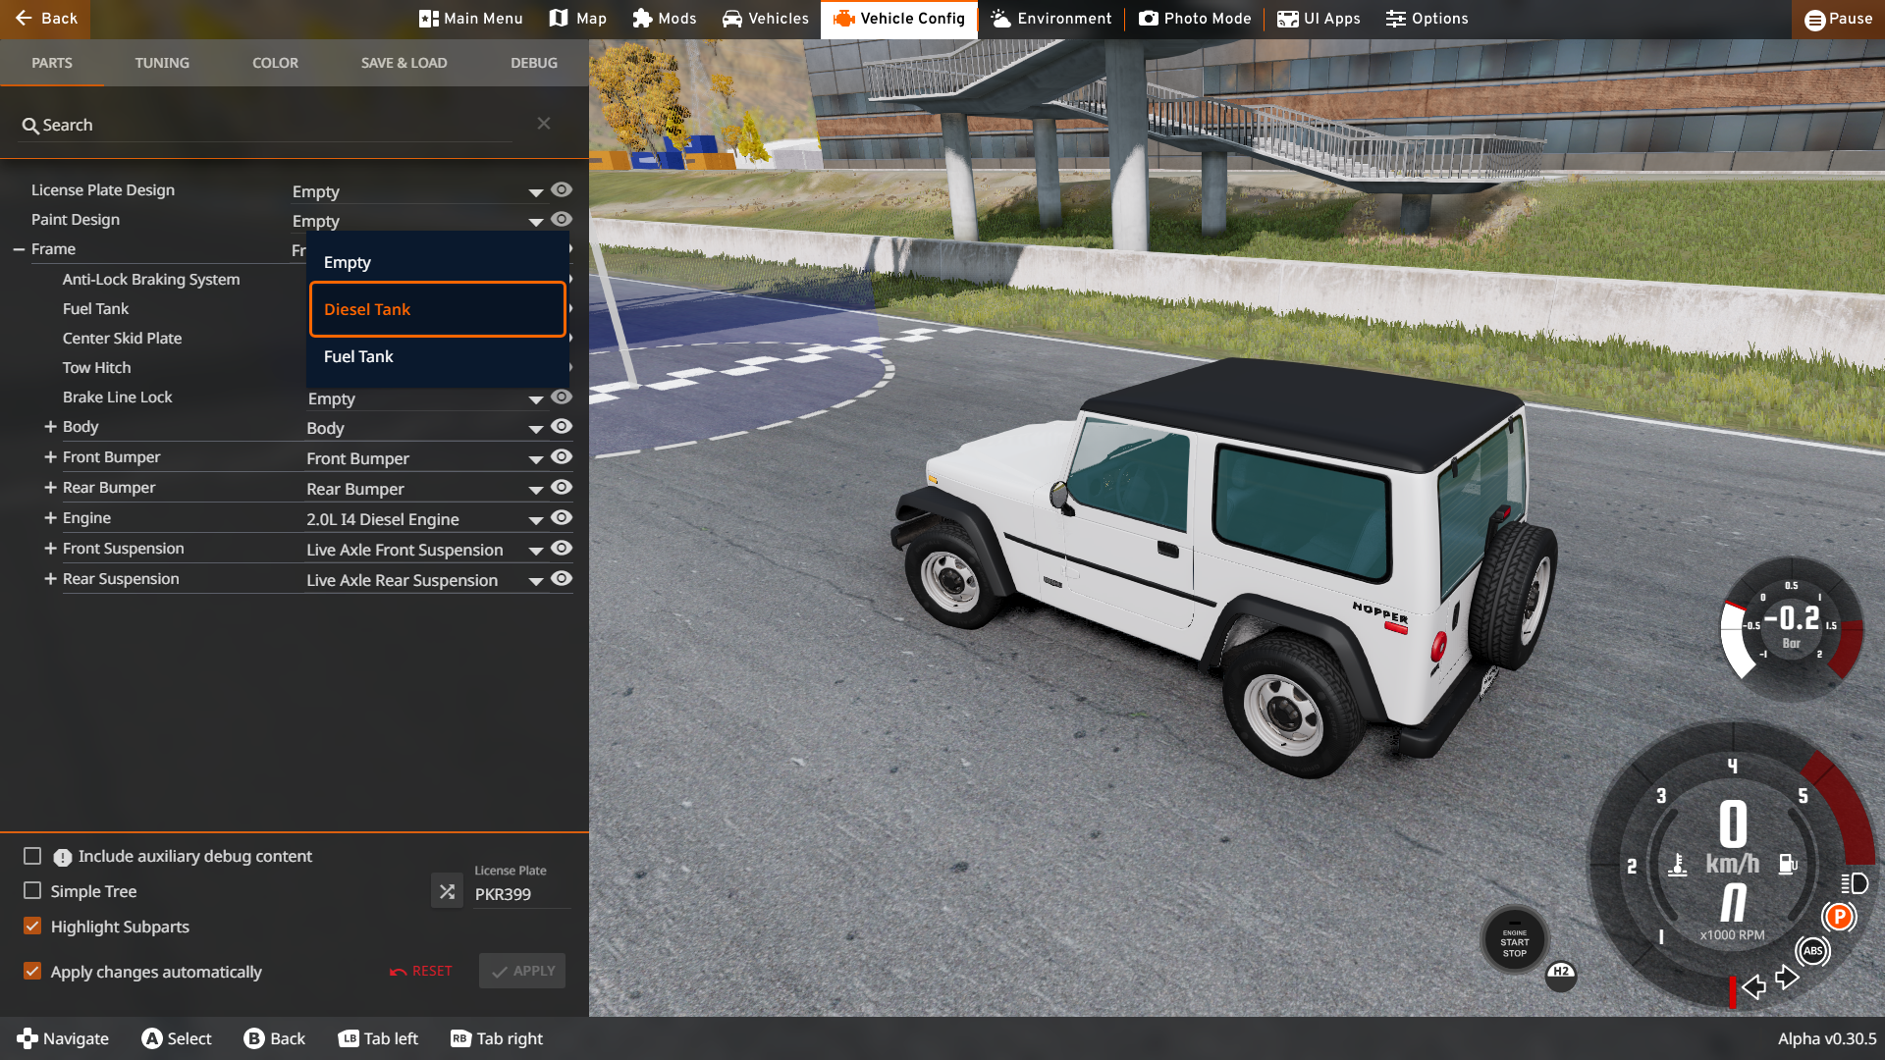Open the Brake Line Lock dropdown
Viewport: 1885px width, 1060px height.
tap(425, 398)
